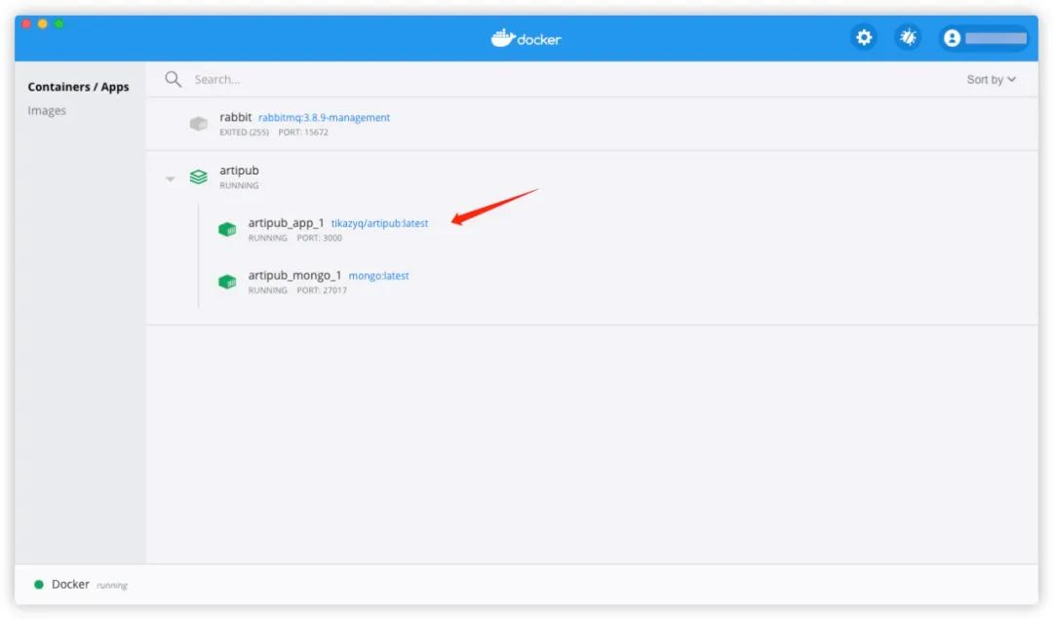The height and width of the screenshot is (619, 1053).
Task: Click the grey rabbit container icon
Action: click(198, 124)
